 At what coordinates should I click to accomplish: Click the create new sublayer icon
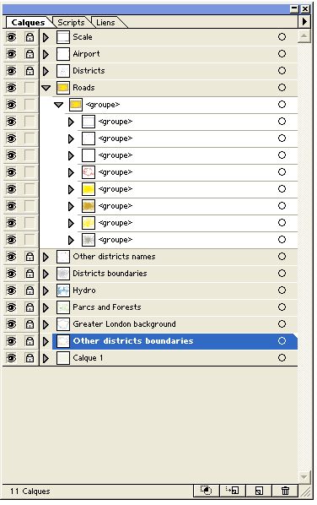click(232, 491)
